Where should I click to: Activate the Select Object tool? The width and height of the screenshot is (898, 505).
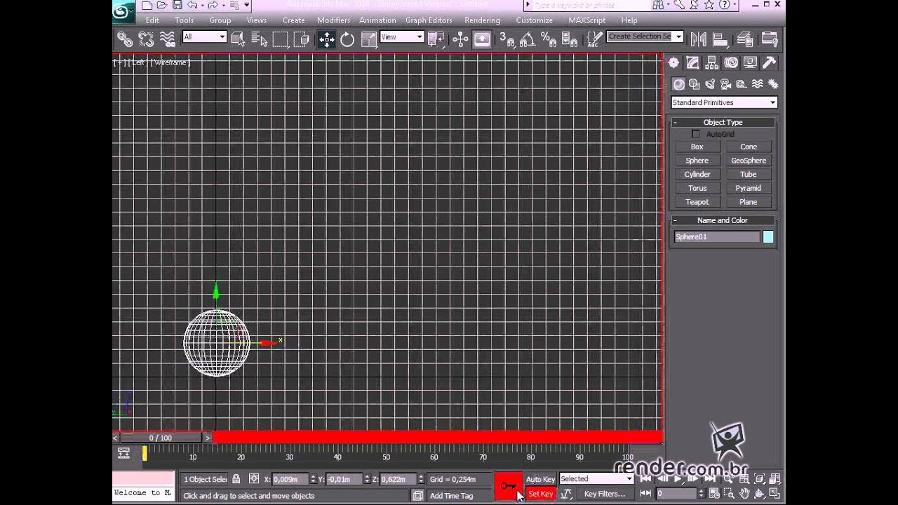click(x=238, y=39)
